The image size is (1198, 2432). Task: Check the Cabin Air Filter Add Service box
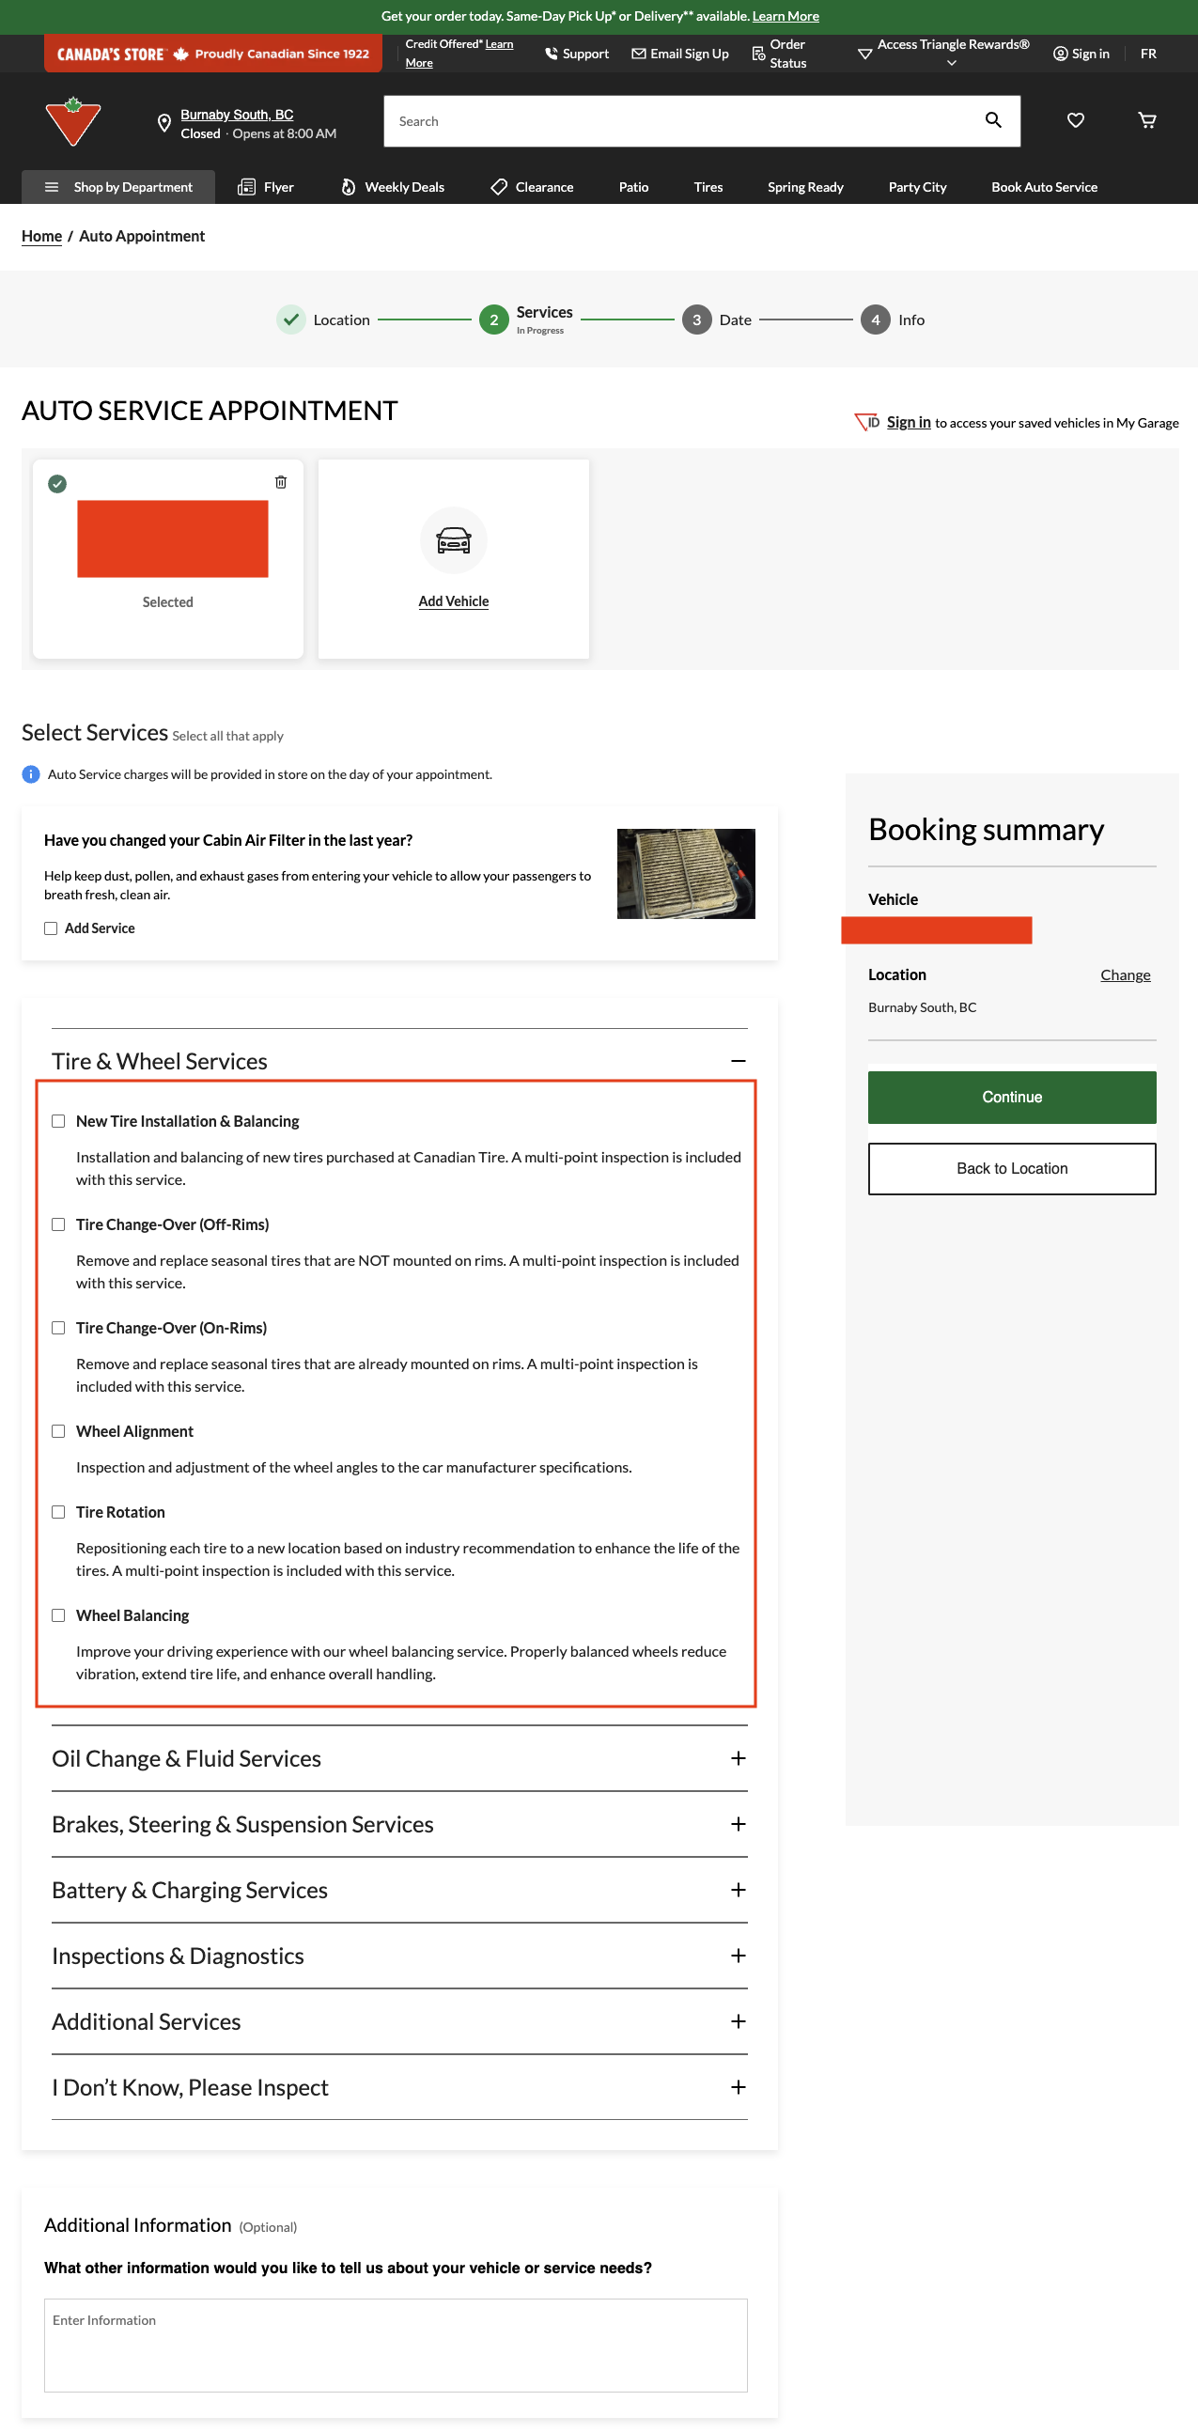tap(51, 928)
